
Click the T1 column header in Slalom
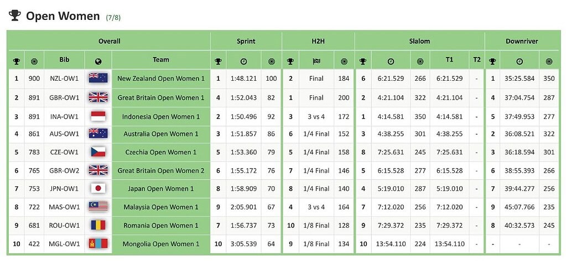click(449, 60)
